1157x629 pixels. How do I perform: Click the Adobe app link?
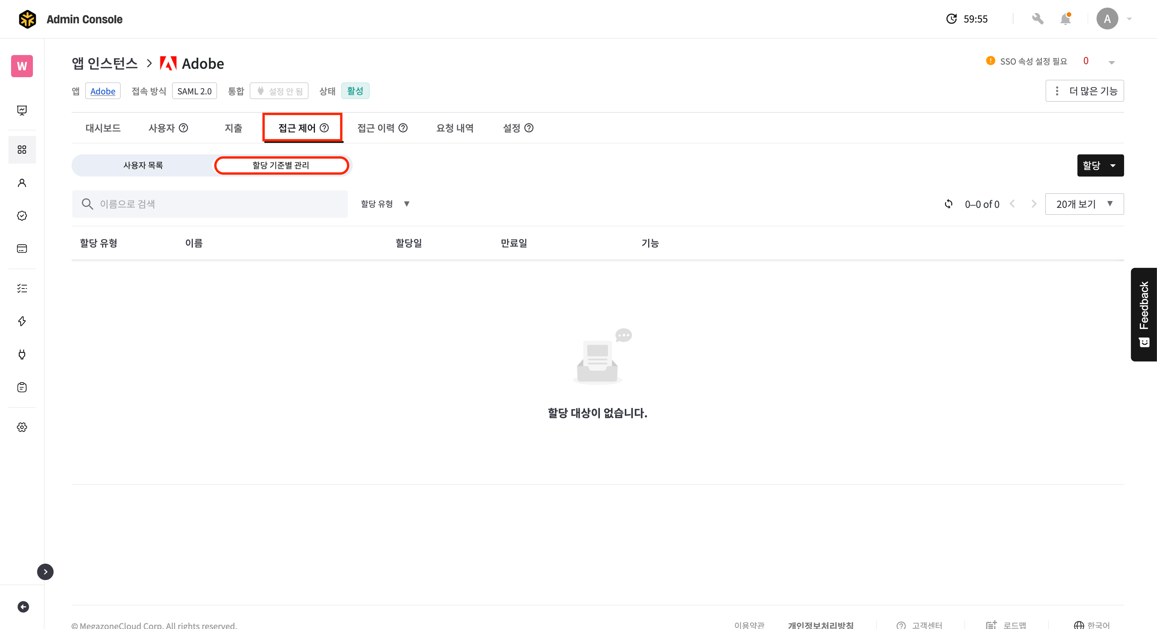(103, 91)
